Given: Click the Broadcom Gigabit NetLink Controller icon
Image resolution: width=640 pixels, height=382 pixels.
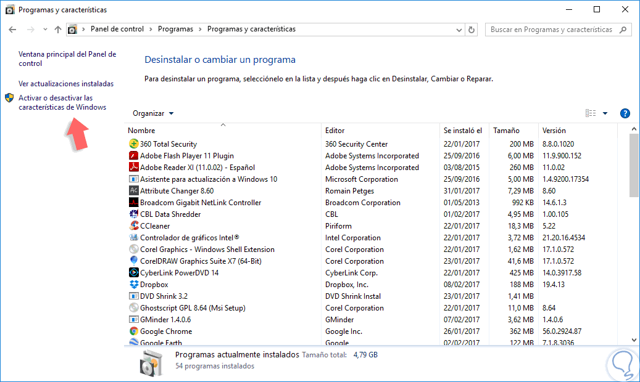Looking at the screenshot, I should (x=133, y=202).
